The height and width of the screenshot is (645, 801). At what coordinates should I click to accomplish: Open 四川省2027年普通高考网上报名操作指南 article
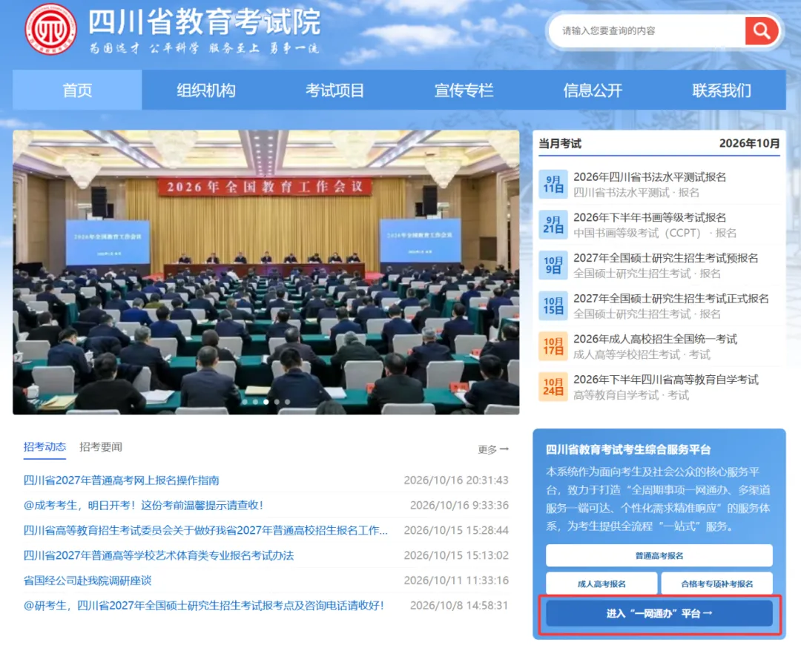pyautogui.click(x=121, y=480)
